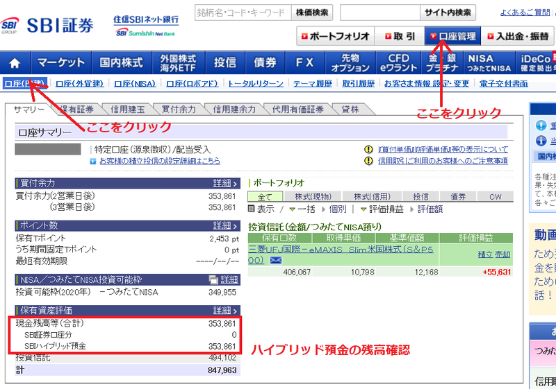Choose 一括 display option

306,209
